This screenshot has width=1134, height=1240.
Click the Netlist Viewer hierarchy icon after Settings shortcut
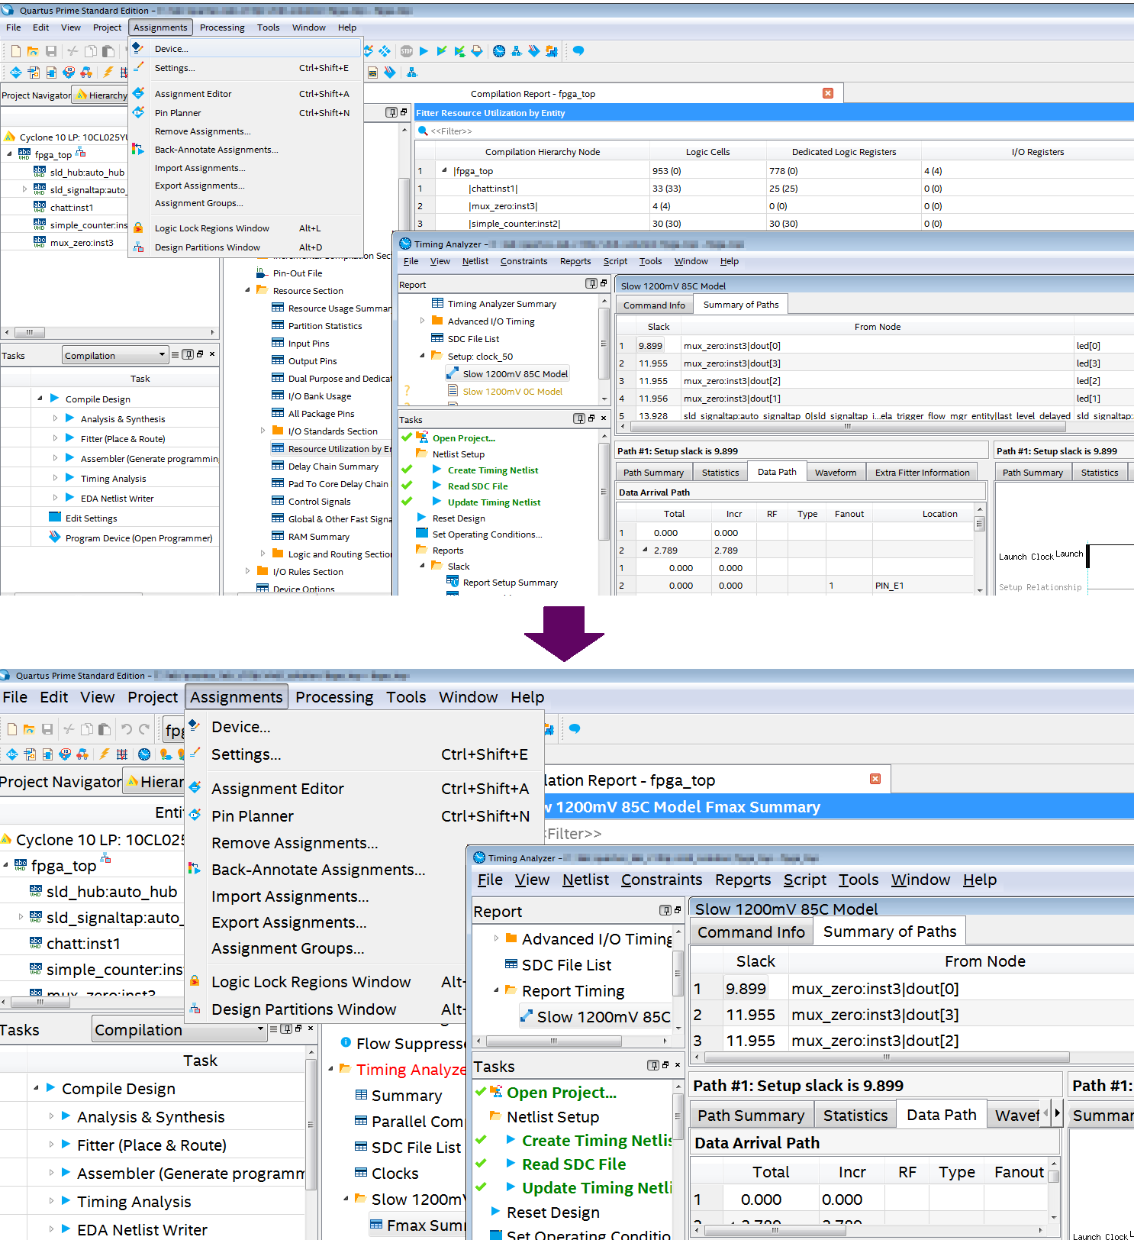[412, 73]
